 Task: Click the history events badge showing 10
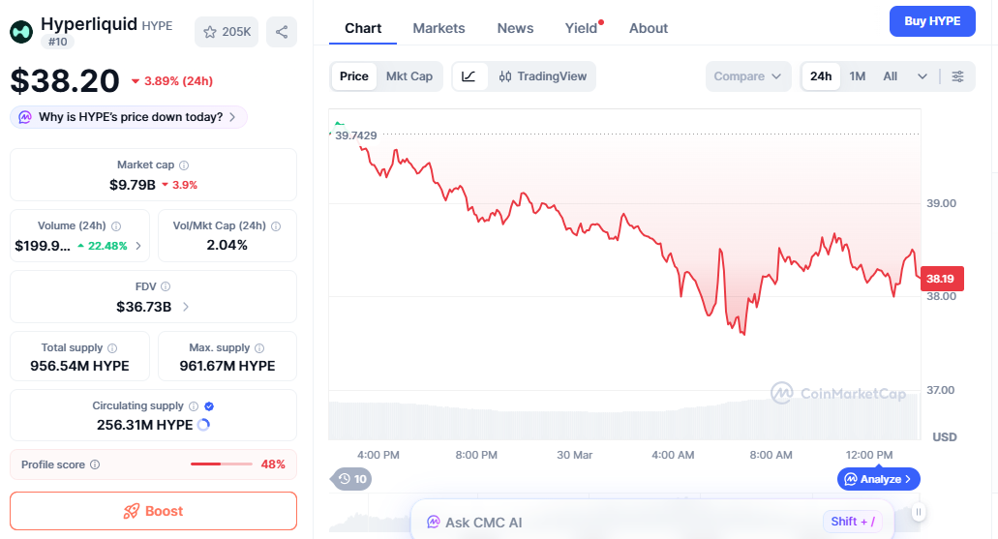coord(350,478)
